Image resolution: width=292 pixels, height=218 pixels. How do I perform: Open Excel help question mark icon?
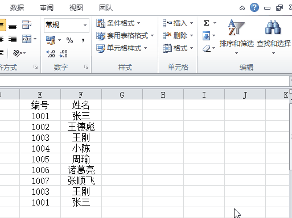pos(254,7)
